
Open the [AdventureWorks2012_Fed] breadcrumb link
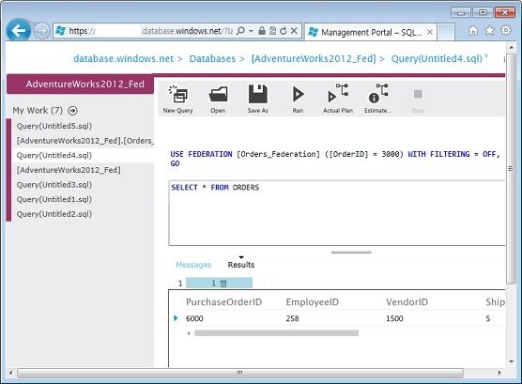pyautogui.click(x=314, y=58)
